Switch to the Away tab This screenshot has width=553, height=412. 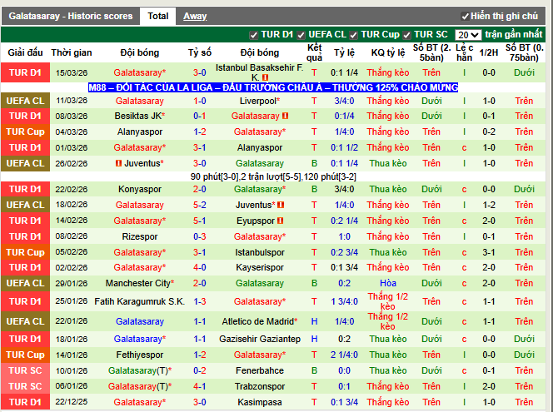(195, 16)
